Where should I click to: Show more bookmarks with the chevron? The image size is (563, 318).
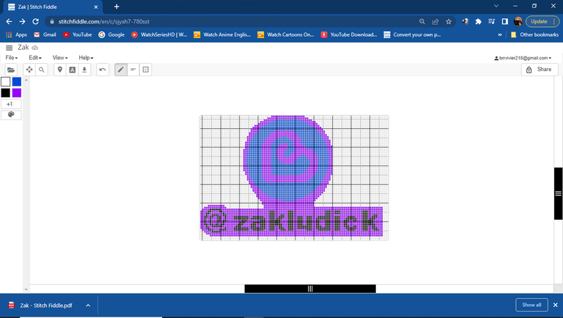click(x=499, y=35)
